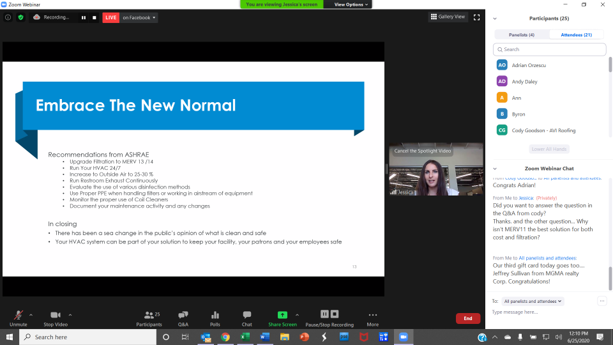Image resolution: width=613 pixels, height=345 pixels.
Task: Select attendee Adrian Orzescu
Action: pos(550,65)
